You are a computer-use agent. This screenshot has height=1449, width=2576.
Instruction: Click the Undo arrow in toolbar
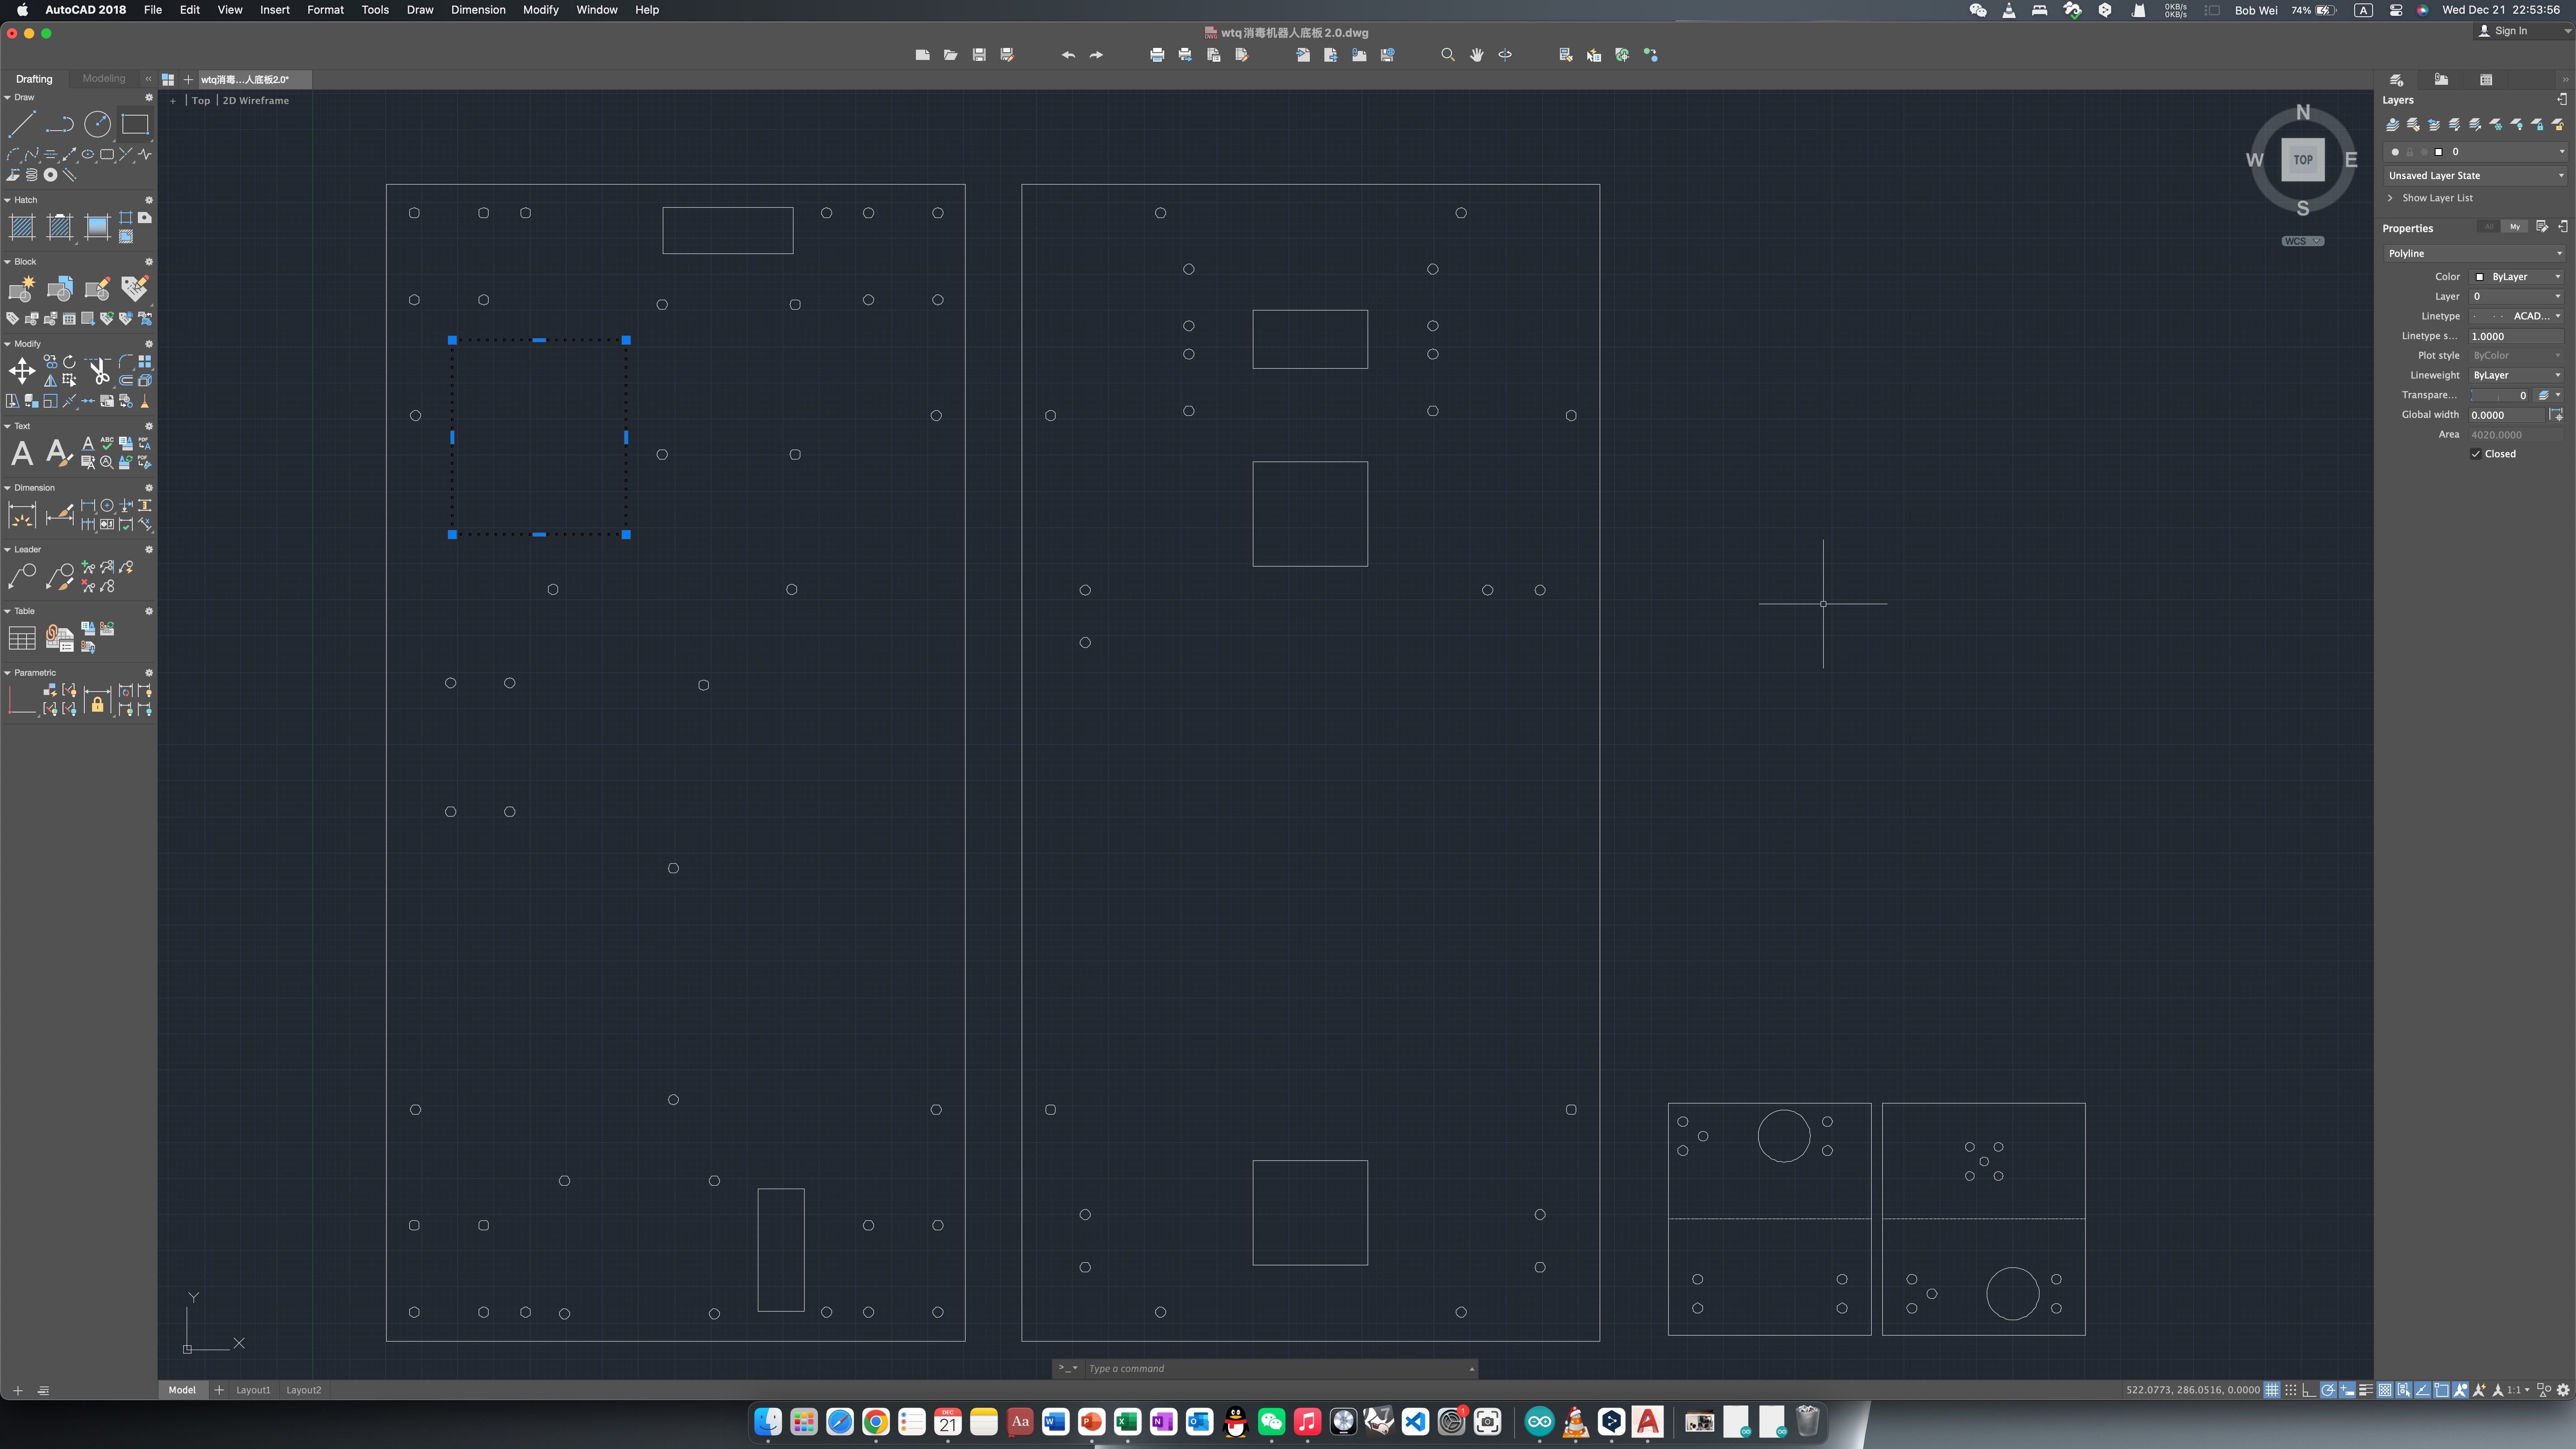pos(1068,55)
